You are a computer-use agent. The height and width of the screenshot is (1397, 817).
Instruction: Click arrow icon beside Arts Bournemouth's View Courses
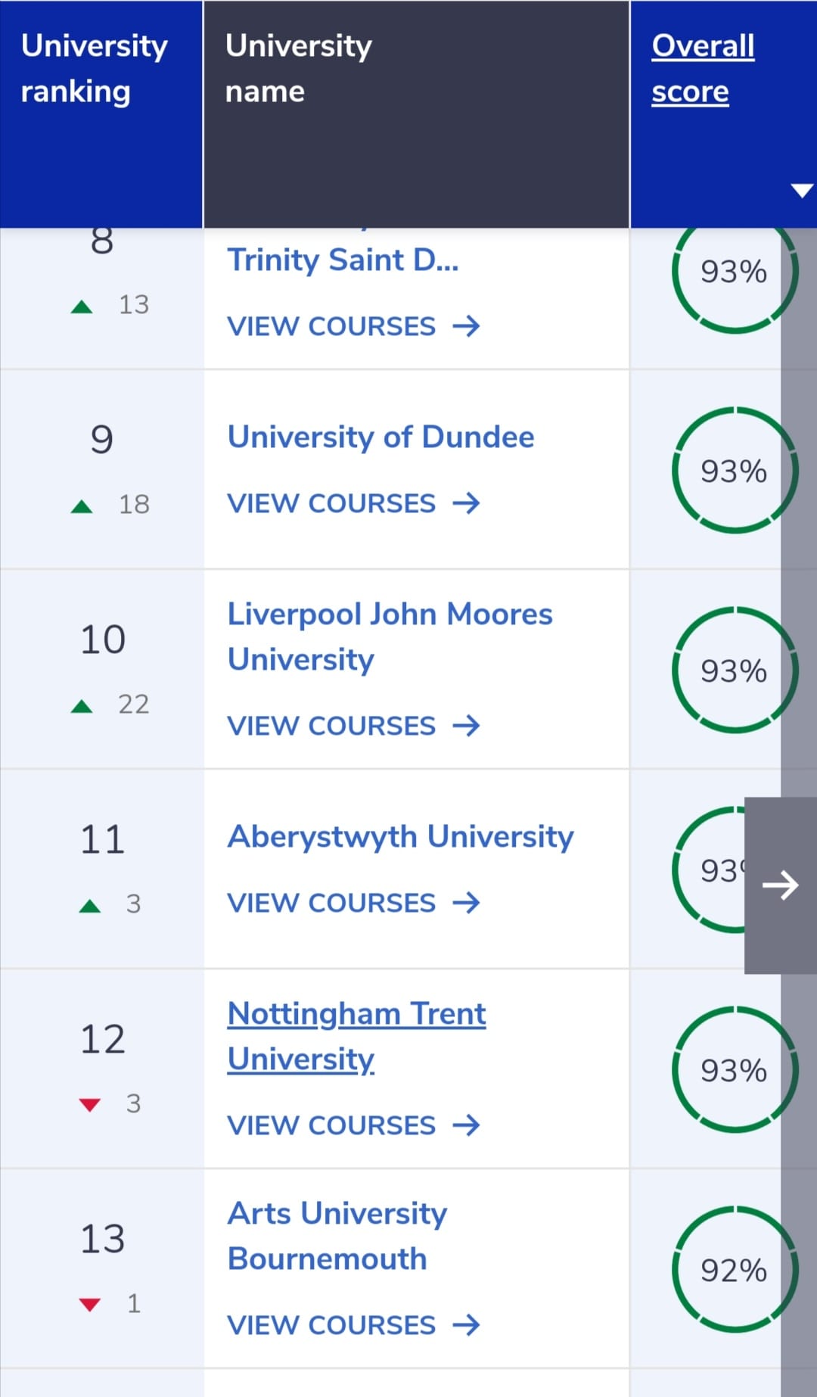pyautogui.click(x=466, y=1325)
